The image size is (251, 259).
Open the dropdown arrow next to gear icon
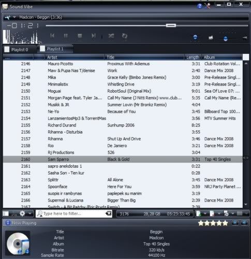click(30, 213)
